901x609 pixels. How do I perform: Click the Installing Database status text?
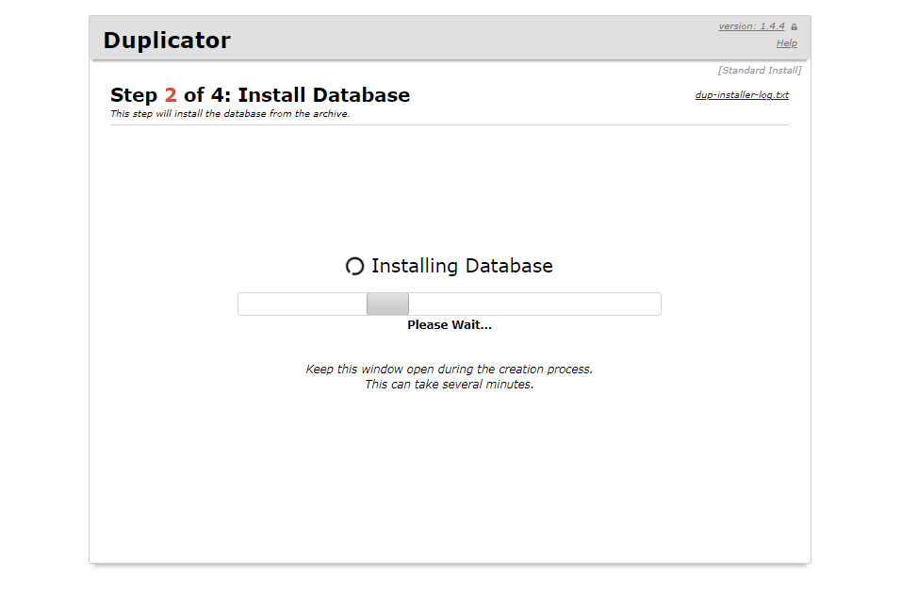pyautogui.click(x=462, y=267)
